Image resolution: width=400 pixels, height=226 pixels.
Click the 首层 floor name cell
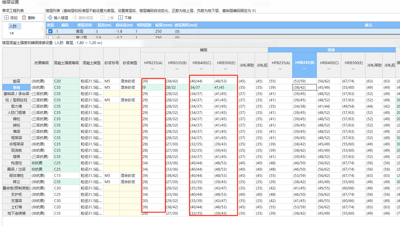click(x=84, y=31)
